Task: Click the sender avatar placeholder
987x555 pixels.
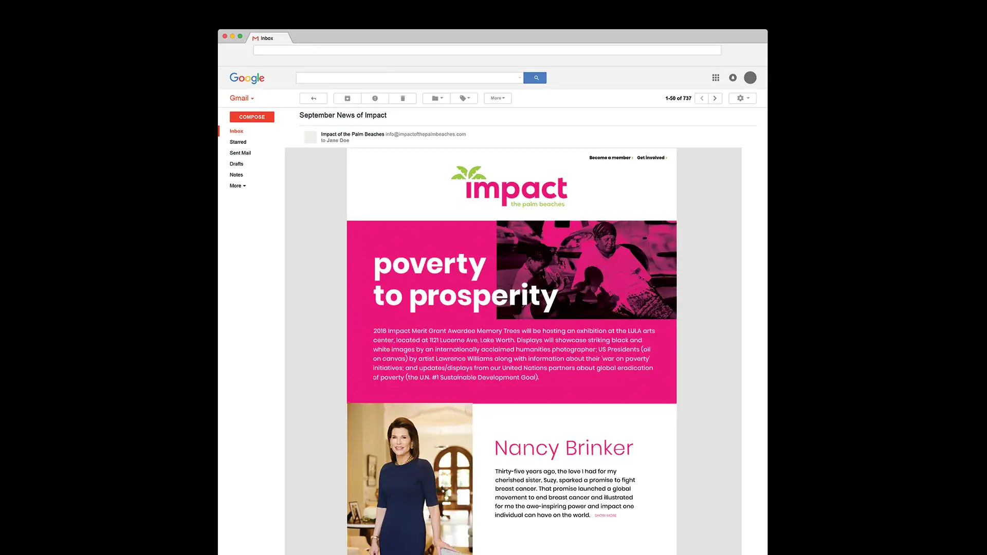Action: coord(310,137)
